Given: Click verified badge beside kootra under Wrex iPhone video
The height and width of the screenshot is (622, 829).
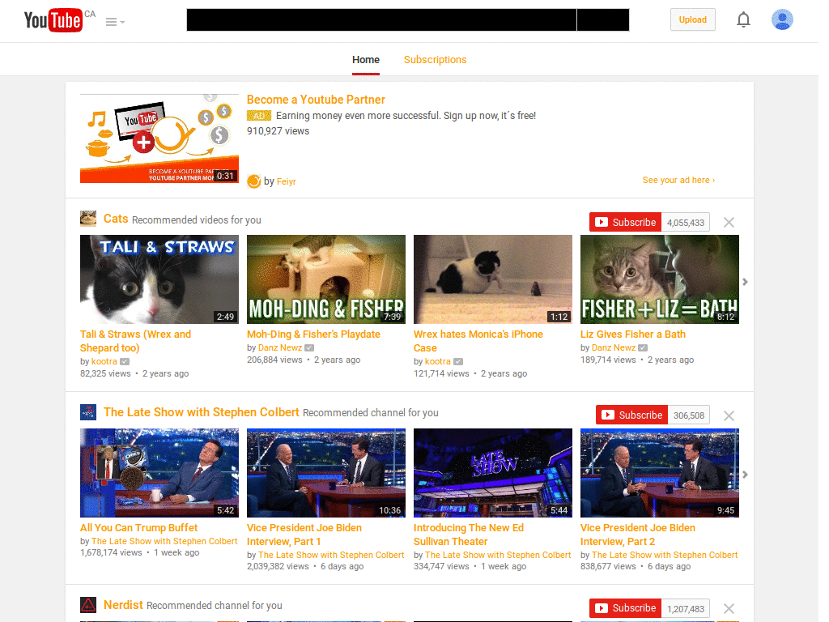Looking at the screenshot, I should [x=458, y=362].
